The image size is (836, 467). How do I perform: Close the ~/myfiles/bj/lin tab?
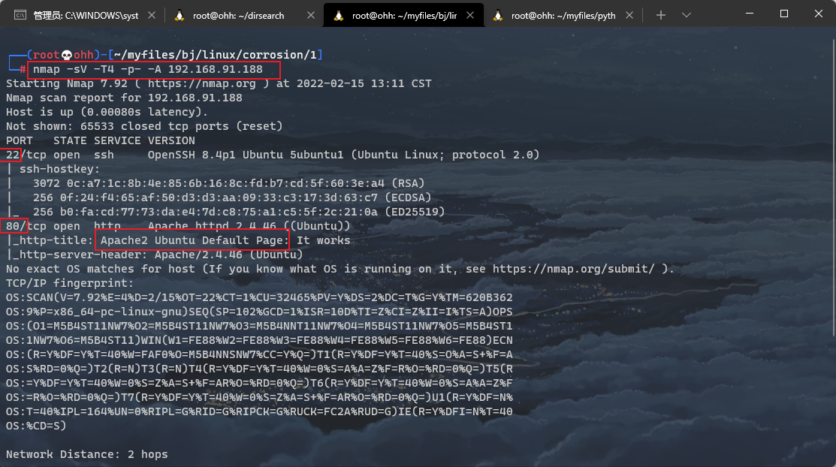click(470, 15)
